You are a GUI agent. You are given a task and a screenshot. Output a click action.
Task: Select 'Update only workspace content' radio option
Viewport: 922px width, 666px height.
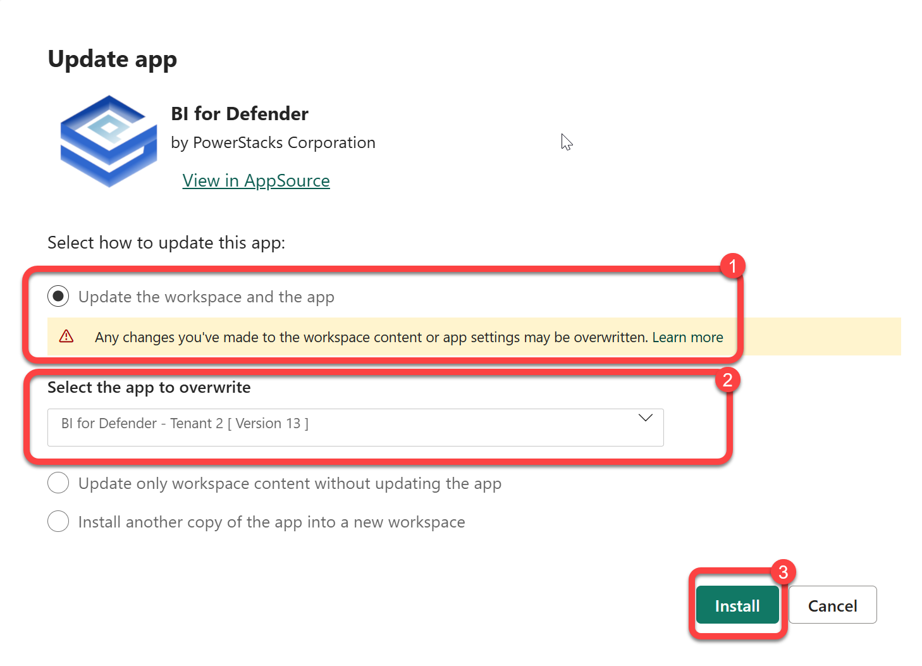pyautogui.click(x=58, y=483)
